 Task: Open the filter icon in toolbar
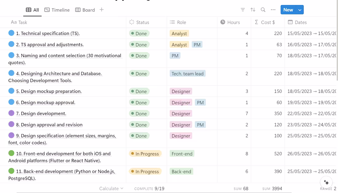(x=243, y=10)
